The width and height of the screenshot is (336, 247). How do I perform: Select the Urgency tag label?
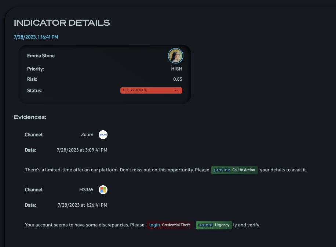point(222,225)
